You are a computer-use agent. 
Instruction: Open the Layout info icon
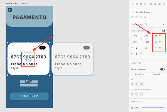pyautogui.click(x=140, y=63)
